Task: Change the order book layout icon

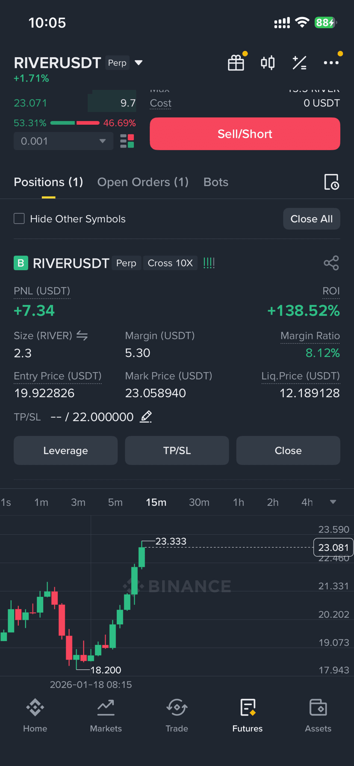Action: click(x=127, y=141)
